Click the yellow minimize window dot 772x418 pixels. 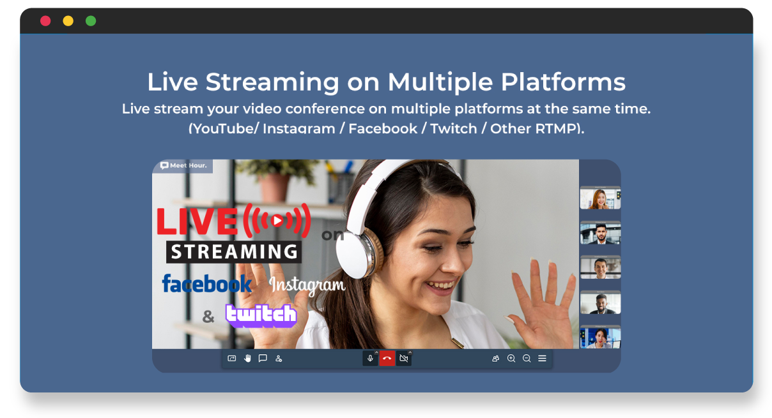click(x=68, y=21)
